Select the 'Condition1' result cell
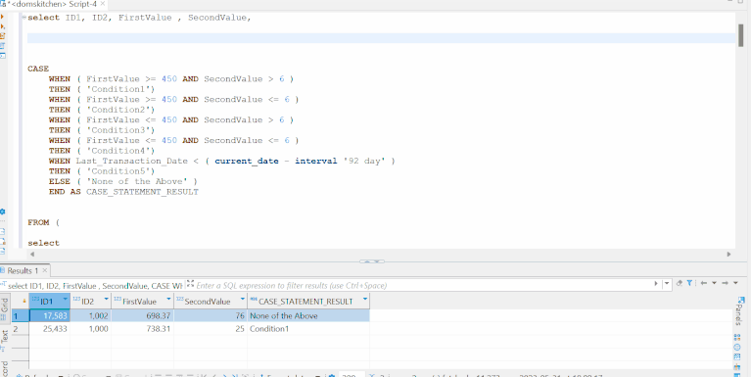This screenshot has height=377, width=751. tap(308, 329)
